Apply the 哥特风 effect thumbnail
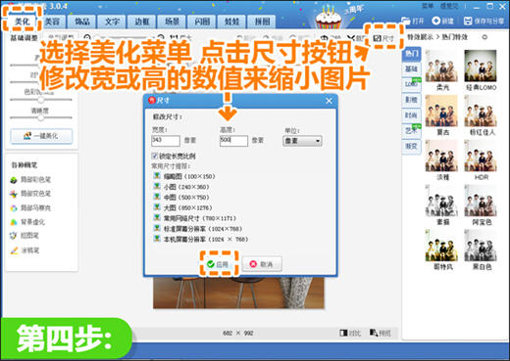Viewport: 510px width, 361px height. pyautogui.click(x=441, y=246)
